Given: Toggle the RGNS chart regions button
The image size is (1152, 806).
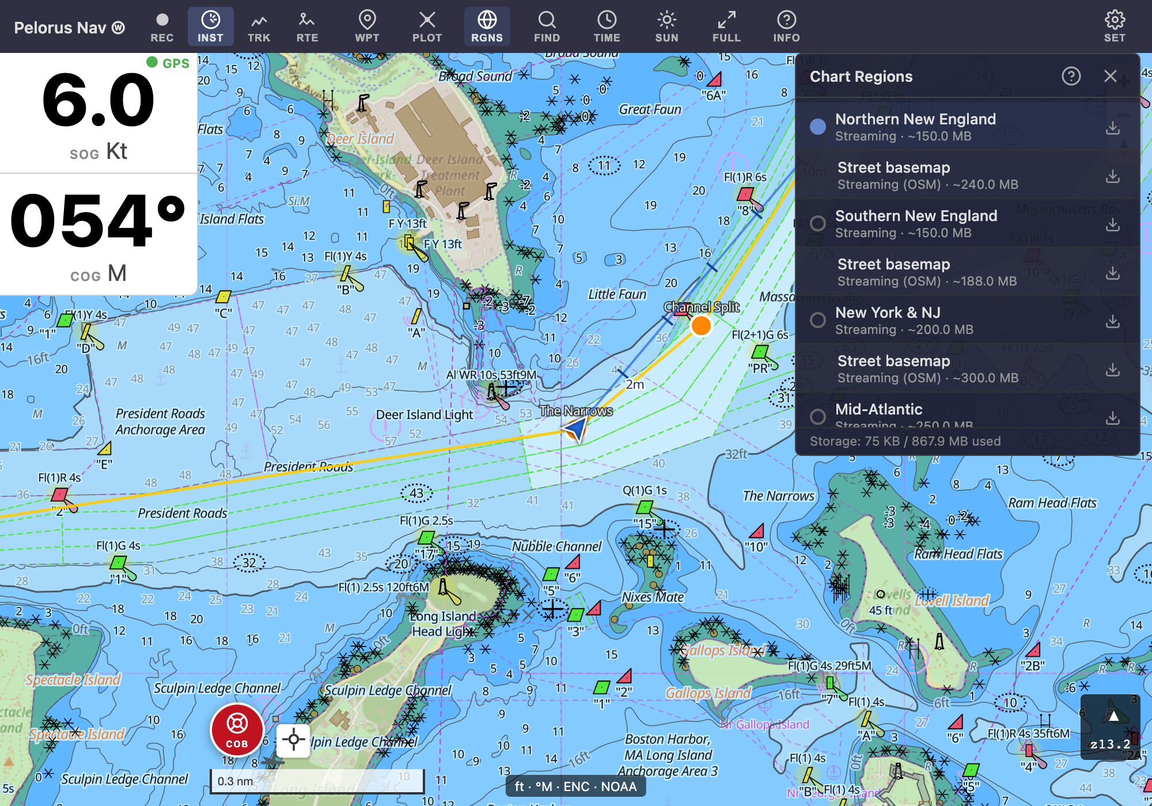Looking at the screenshot, I should coord(487,27).
